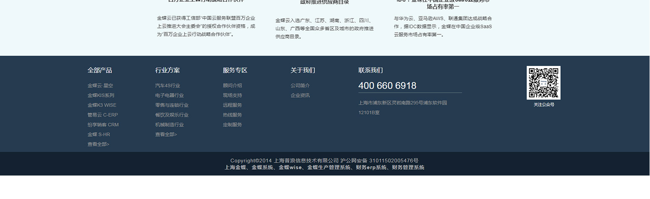Open the 金蝶云·星空 product link
This screenshot has width=650, height=199.
coord(100,85)
